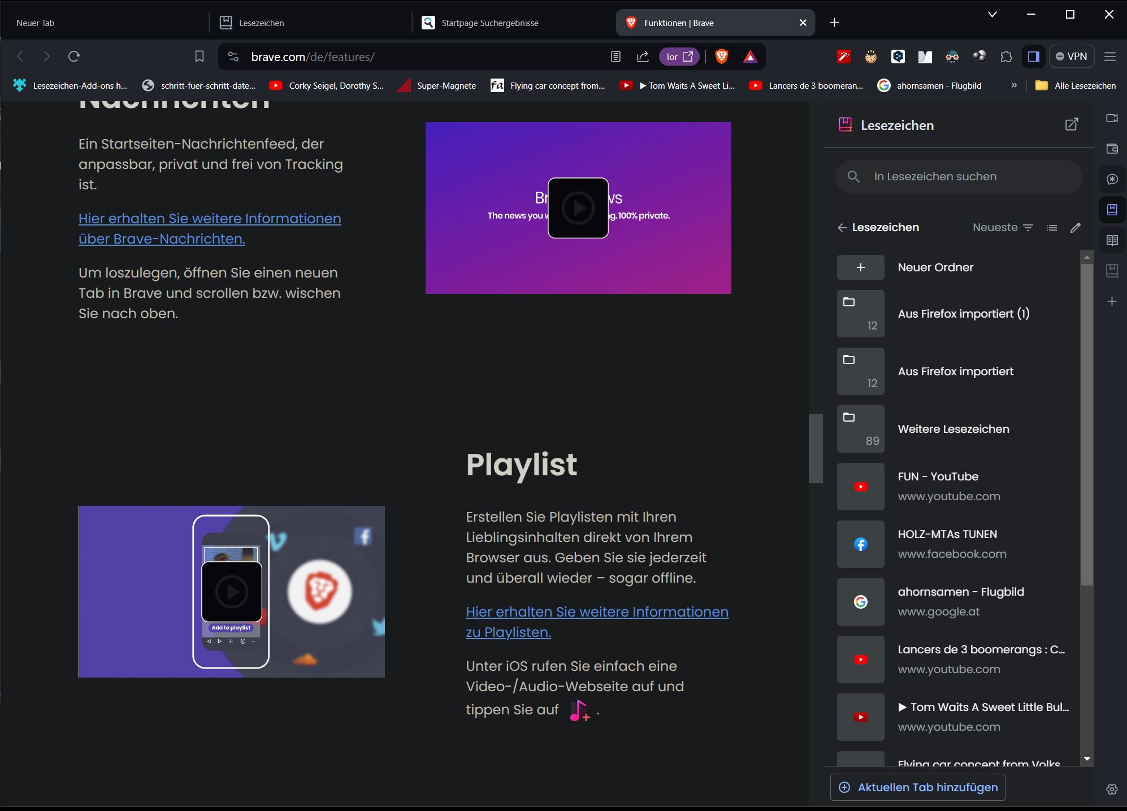Click the edit pencil icon in bookmarks
Screen dimensions: 1127x811
pos(1076,227)
